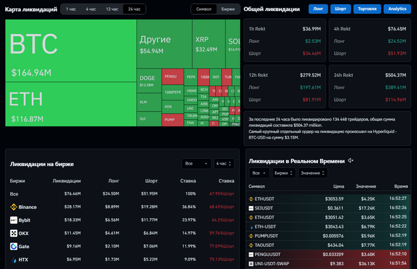Image resolution: width=417 pixels, height=269 pixels.
Task: Click the Binance exchange name
Action: tap(27, 207)
